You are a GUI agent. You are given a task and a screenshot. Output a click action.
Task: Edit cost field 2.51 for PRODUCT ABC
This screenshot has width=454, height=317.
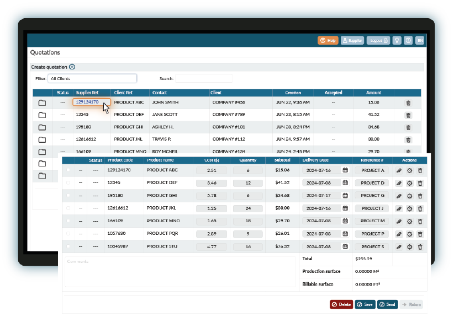[212, 170]
